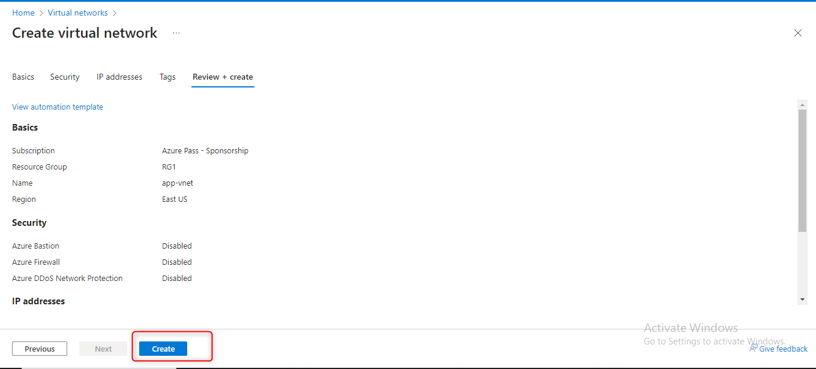Image resolution: width=816 pixels, height=369 pixels.
Task: Click the Subscription label
Action: 34,150
